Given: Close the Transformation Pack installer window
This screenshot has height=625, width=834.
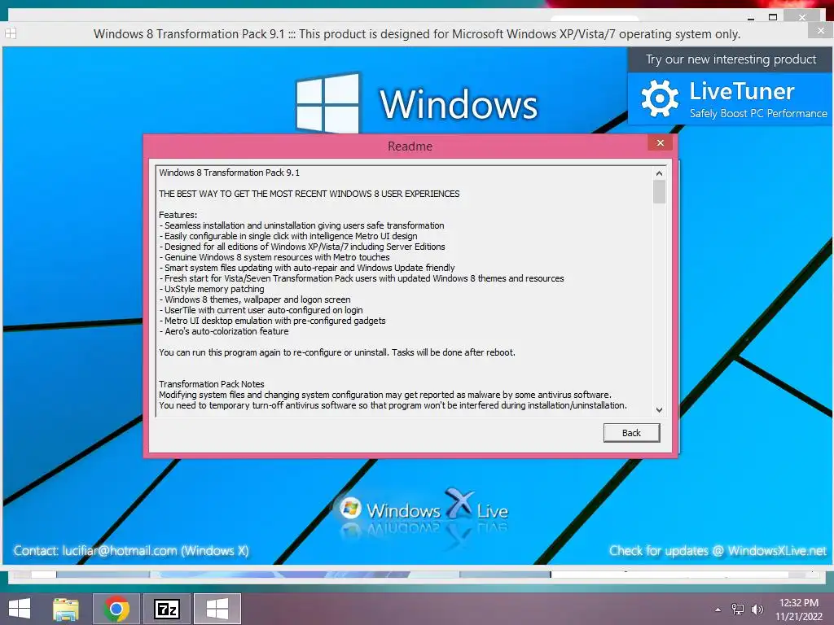Looking at the screenshot, I should [x=821, y=31].
